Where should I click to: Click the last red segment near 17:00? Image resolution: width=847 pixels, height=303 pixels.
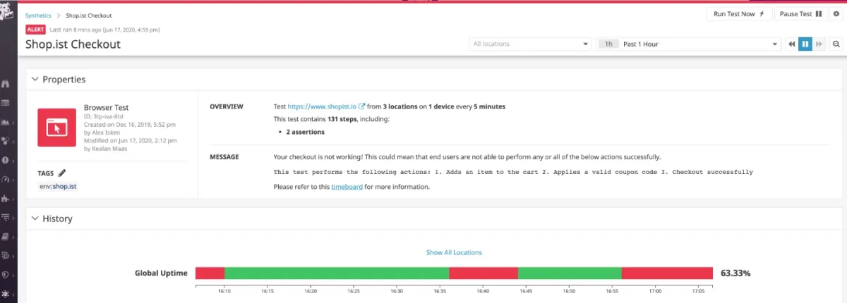tap(667, 273)
